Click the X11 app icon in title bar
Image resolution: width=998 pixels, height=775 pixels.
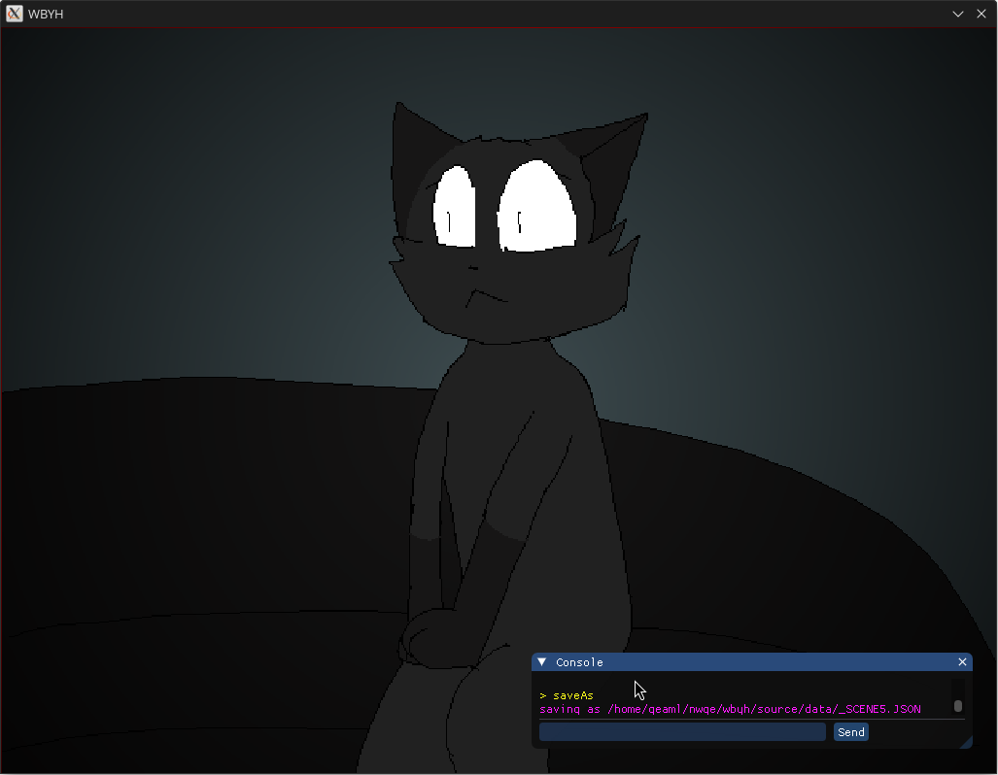[14, 14]
